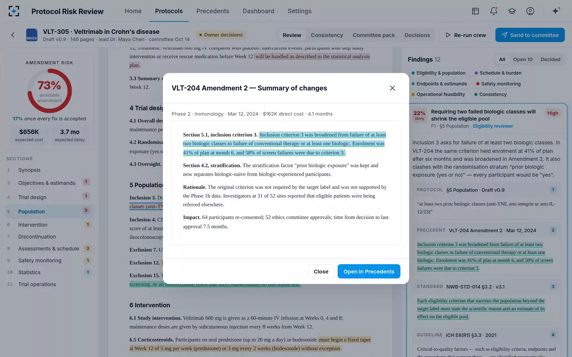
Task: Select Discontinuation section
Action: point(49,236)
